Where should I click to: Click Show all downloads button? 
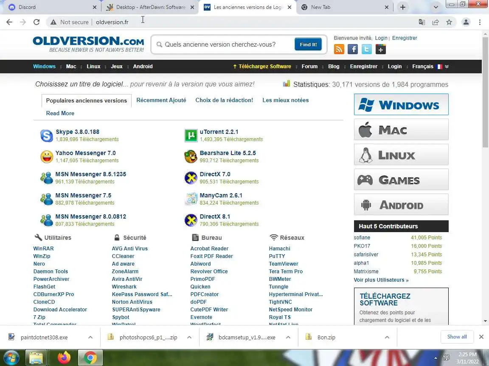[457, 337]
